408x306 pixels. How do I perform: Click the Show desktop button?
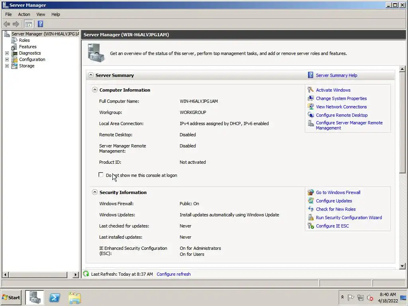coord(404,297)
